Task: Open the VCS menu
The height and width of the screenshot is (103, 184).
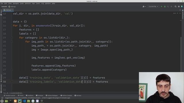Action: [43, 3]
